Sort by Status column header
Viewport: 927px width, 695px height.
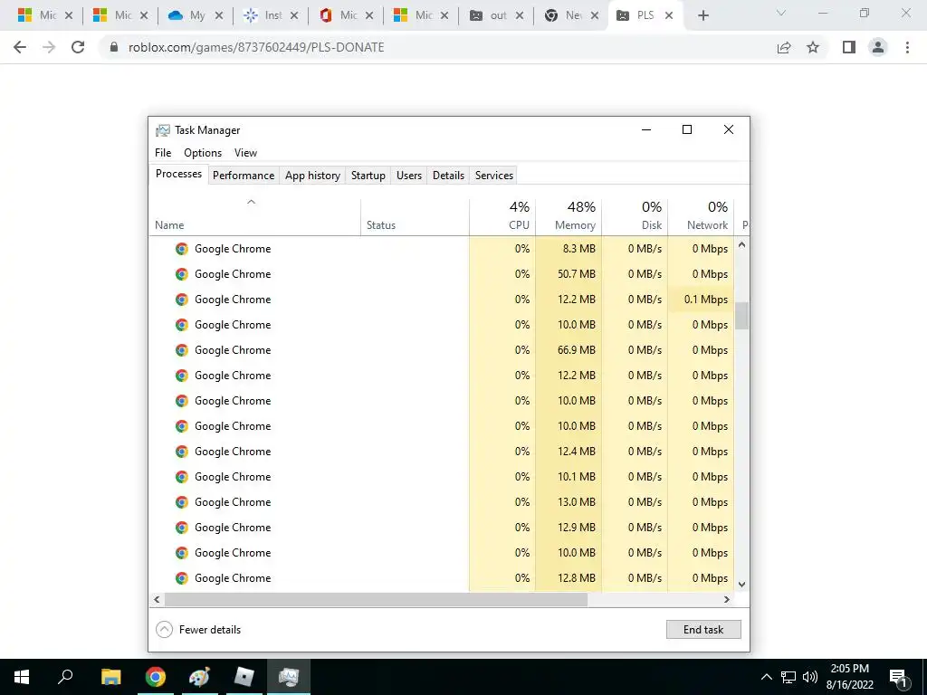coord(415,217)
